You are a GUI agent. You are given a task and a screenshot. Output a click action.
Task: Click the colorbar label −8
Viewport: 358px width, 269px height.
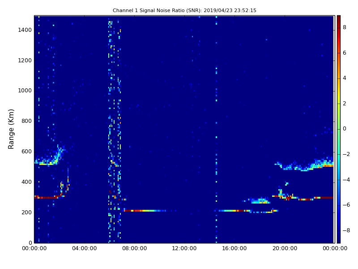coord(346,230)
